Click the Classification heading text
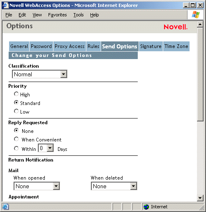 click(x=23, y=66)
